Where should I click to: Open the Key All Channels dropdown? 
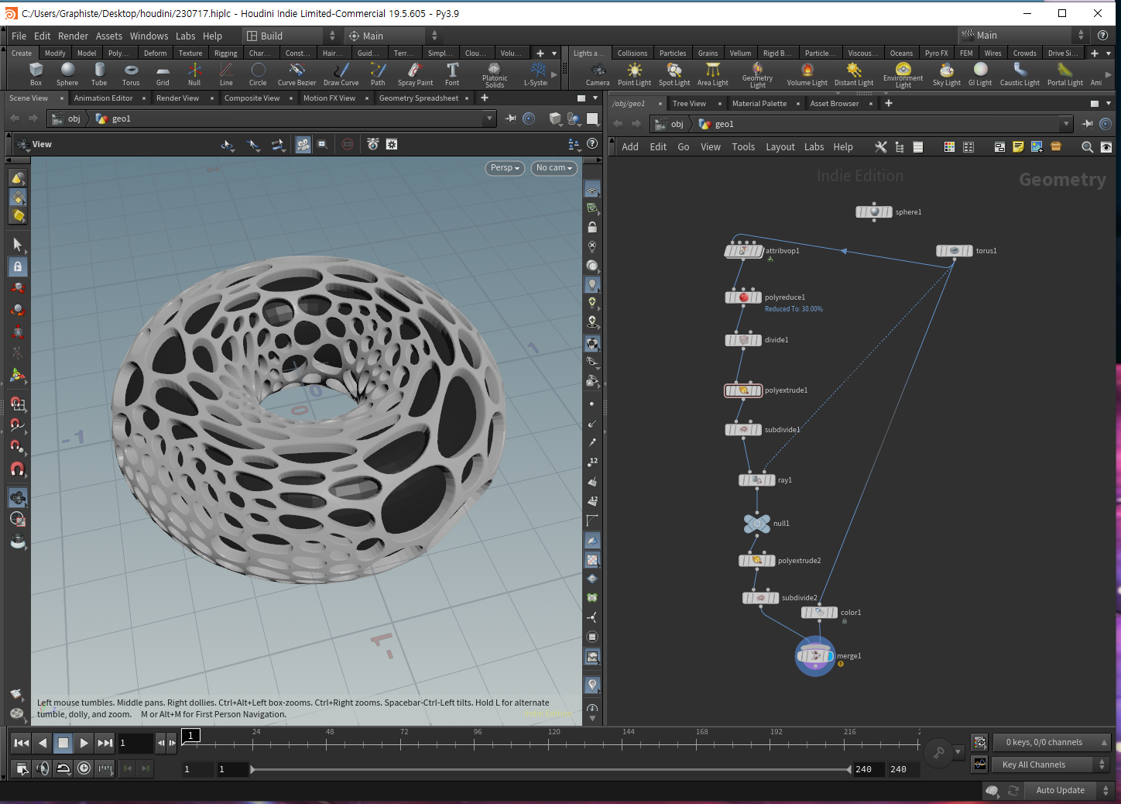(1051, 764)
